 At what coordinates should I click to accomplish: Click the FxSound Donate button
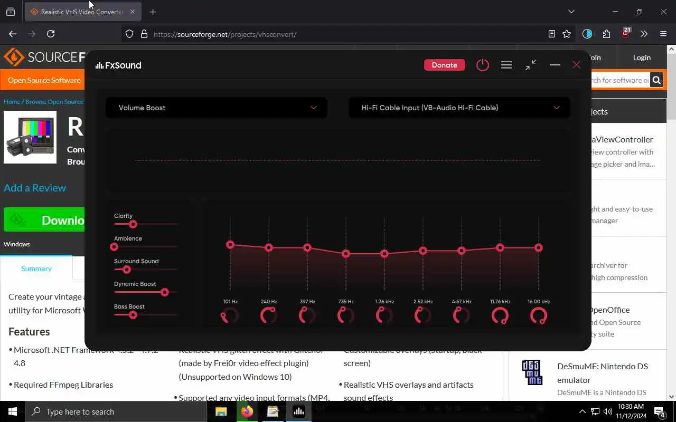coord(444,65)
